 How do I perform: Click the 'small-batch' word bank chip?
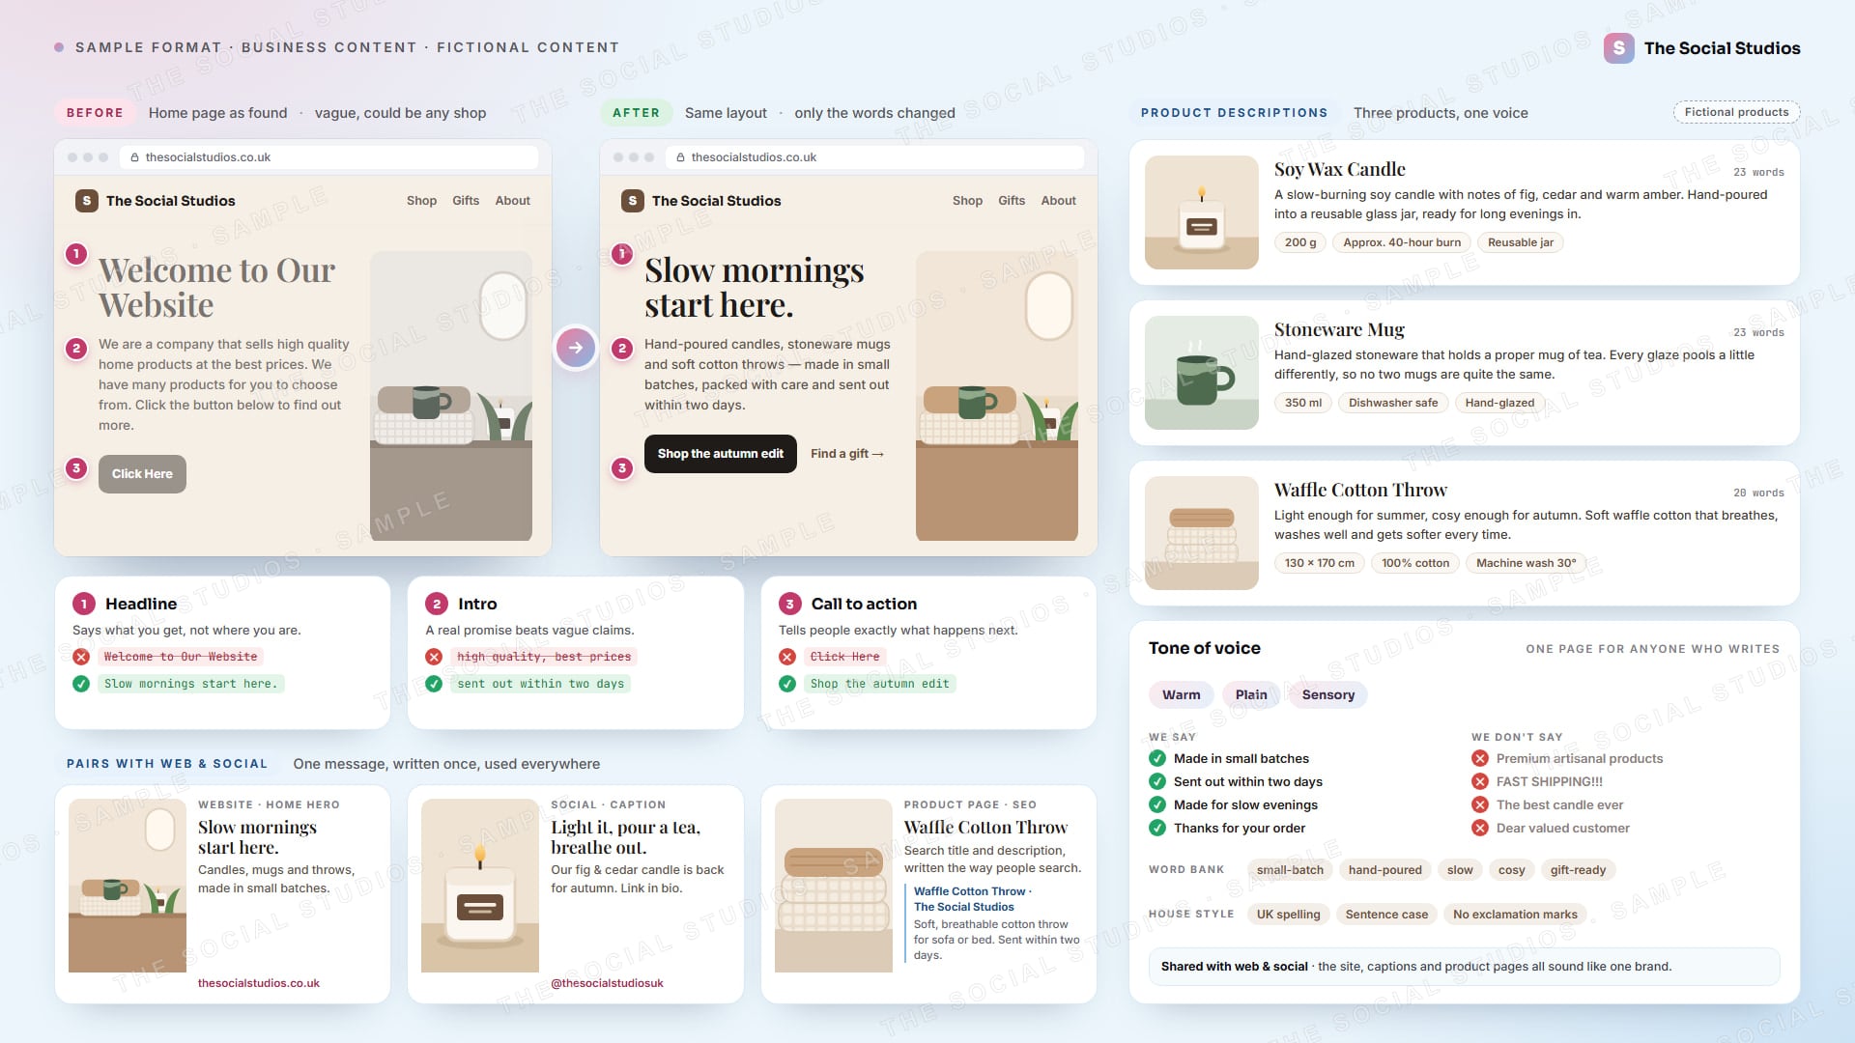(x=1290, y=870)
